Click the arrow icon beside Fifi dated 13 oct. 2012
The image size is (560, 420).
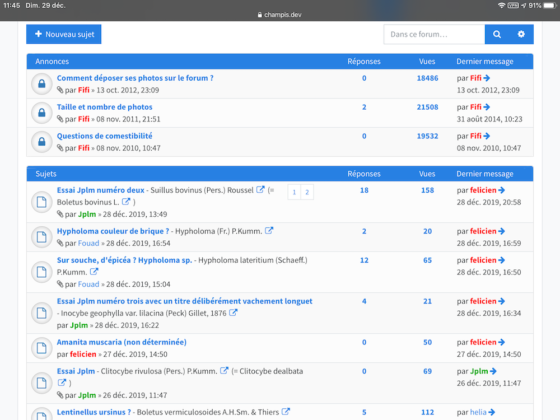click(x=487, y=78)
